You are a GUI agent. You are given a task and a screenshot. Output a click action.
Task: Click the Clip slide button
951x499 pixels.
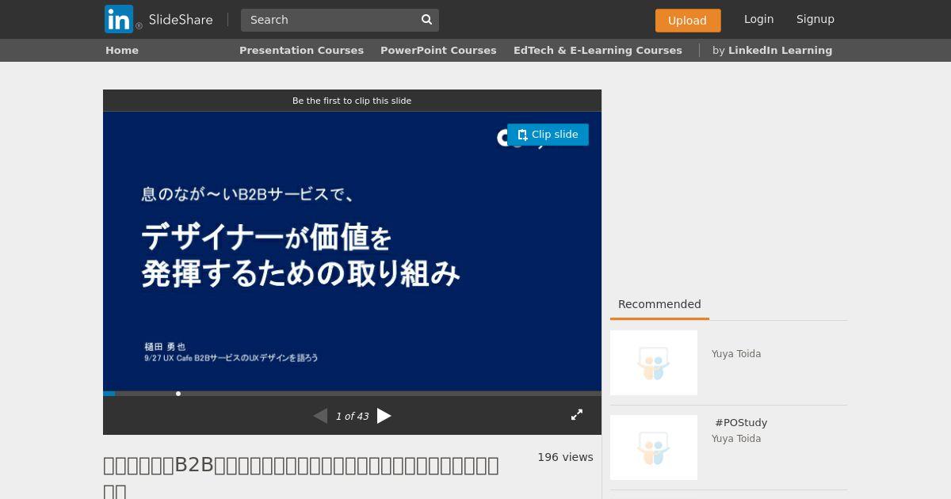(x=548, y=135)
